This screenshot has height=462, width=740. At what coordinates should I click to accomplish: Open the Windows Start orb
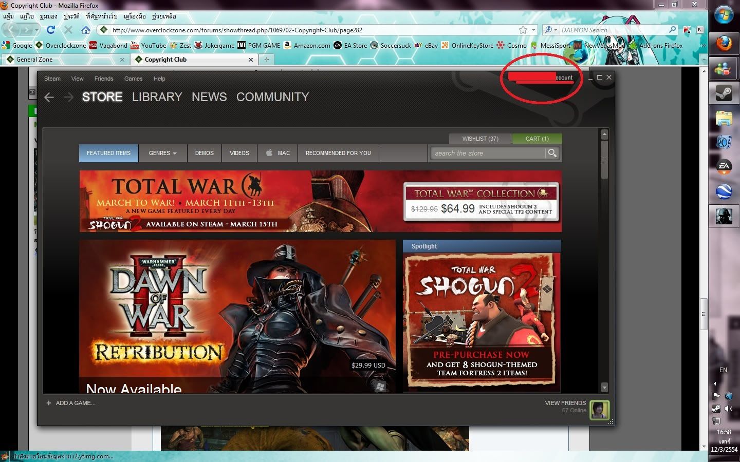tap(724, 15)
